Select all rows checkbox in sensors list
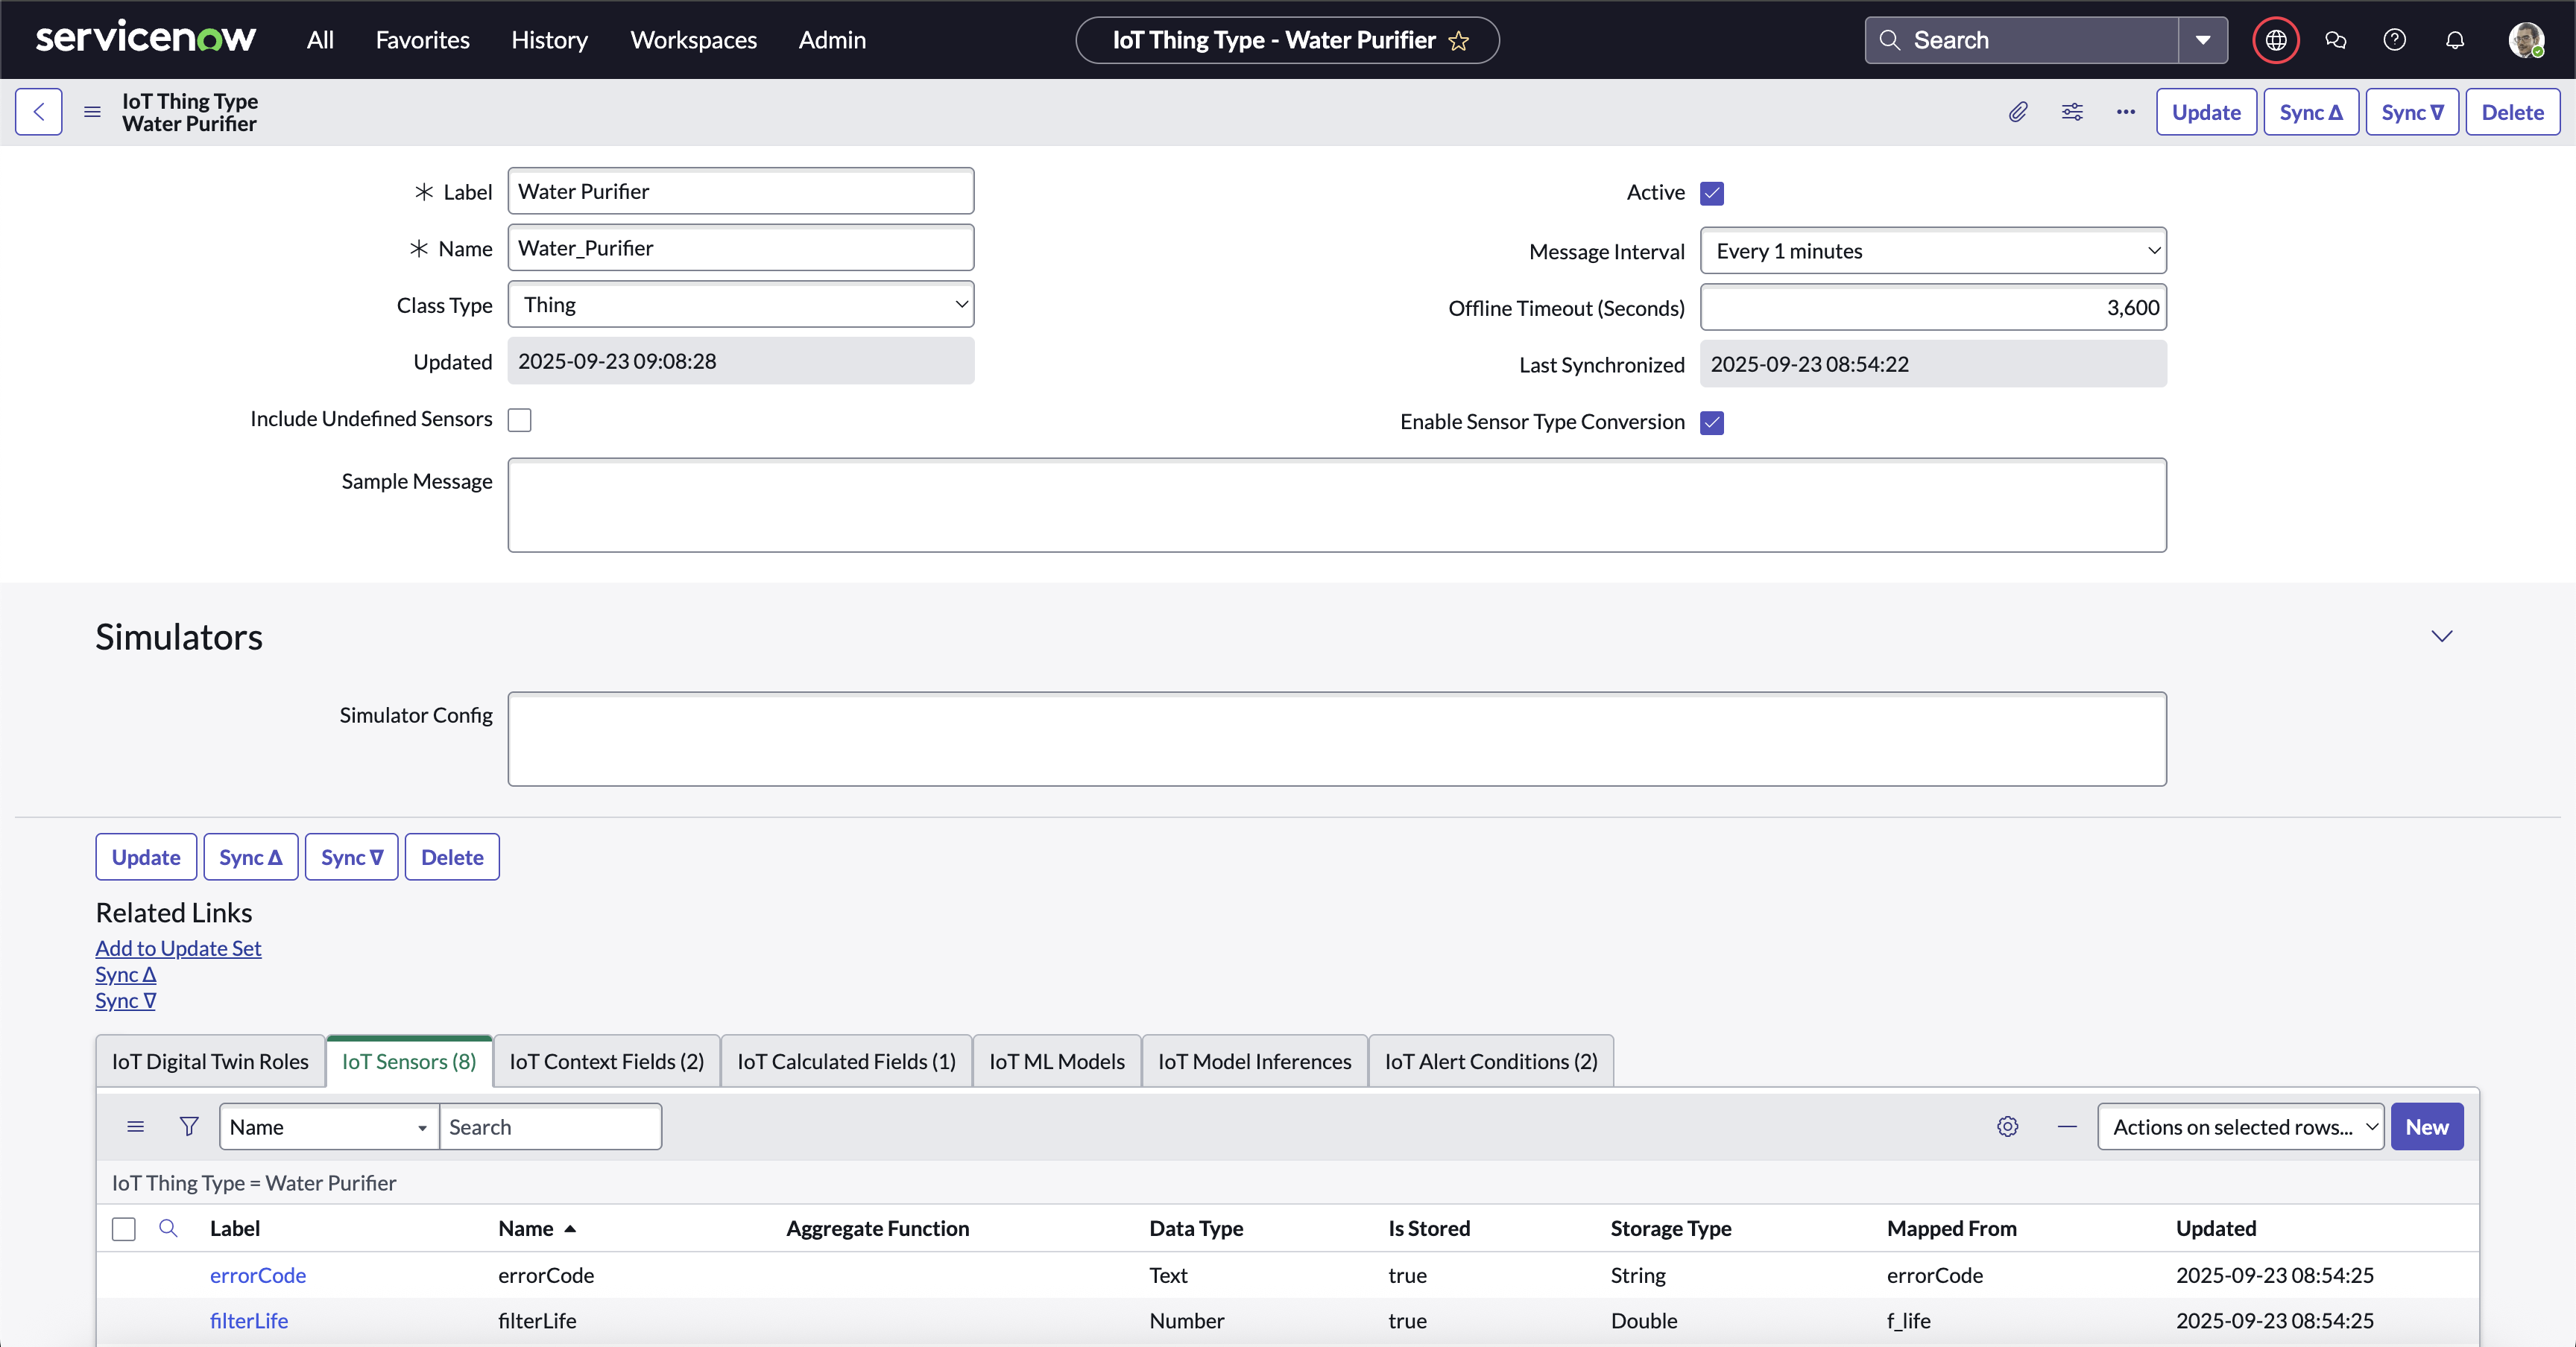Image resolution: width=2576 pixels, height=1347 pixels. click(x=124, y=1228)
